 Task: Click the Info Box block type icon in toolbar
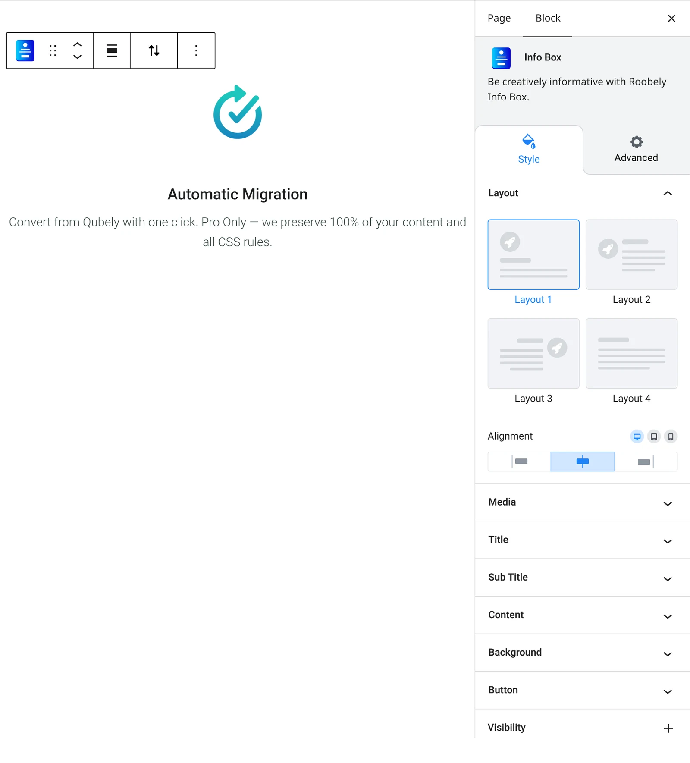pos(25,50)
